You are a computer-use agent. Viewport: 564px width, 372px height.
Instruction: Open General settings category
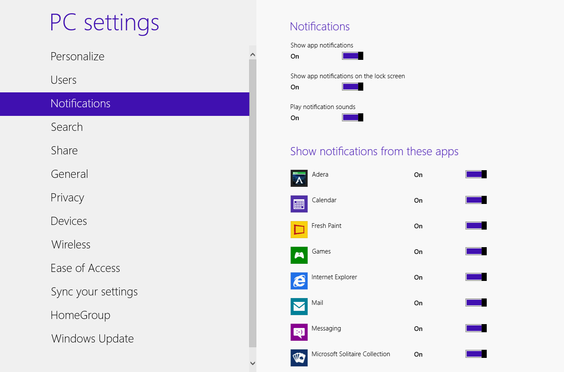(124, 174)
